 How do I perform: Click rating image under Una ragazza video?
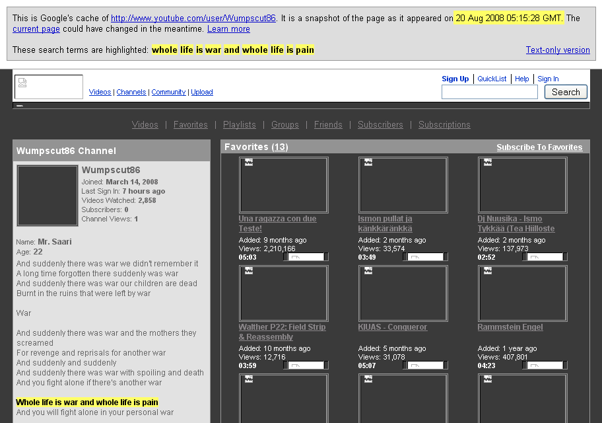pos(306,257)
